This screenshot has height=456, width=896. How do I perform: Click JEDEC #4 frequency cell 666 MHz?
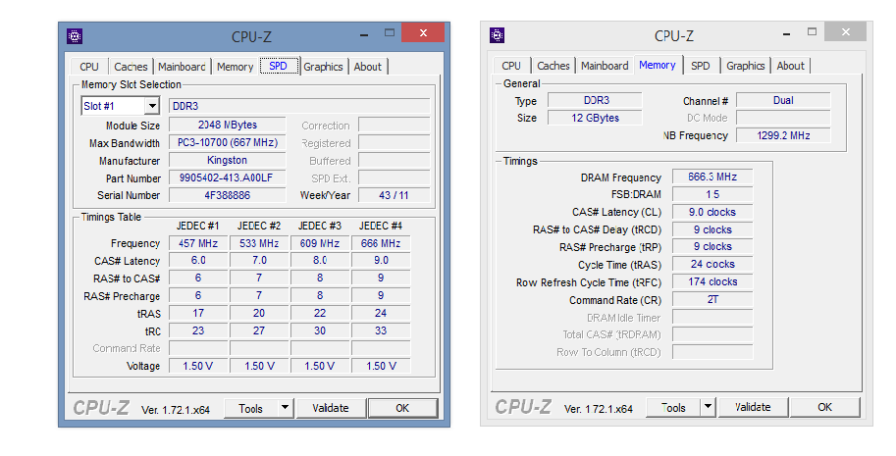point(381,243)
